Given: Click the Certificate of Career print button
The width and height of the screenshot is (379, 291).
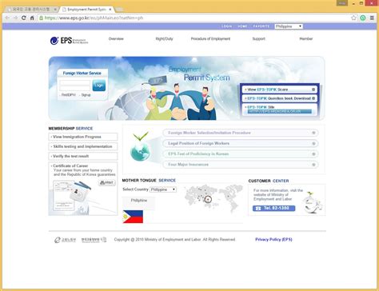Looking at the screenshot, I should point(106,183).
